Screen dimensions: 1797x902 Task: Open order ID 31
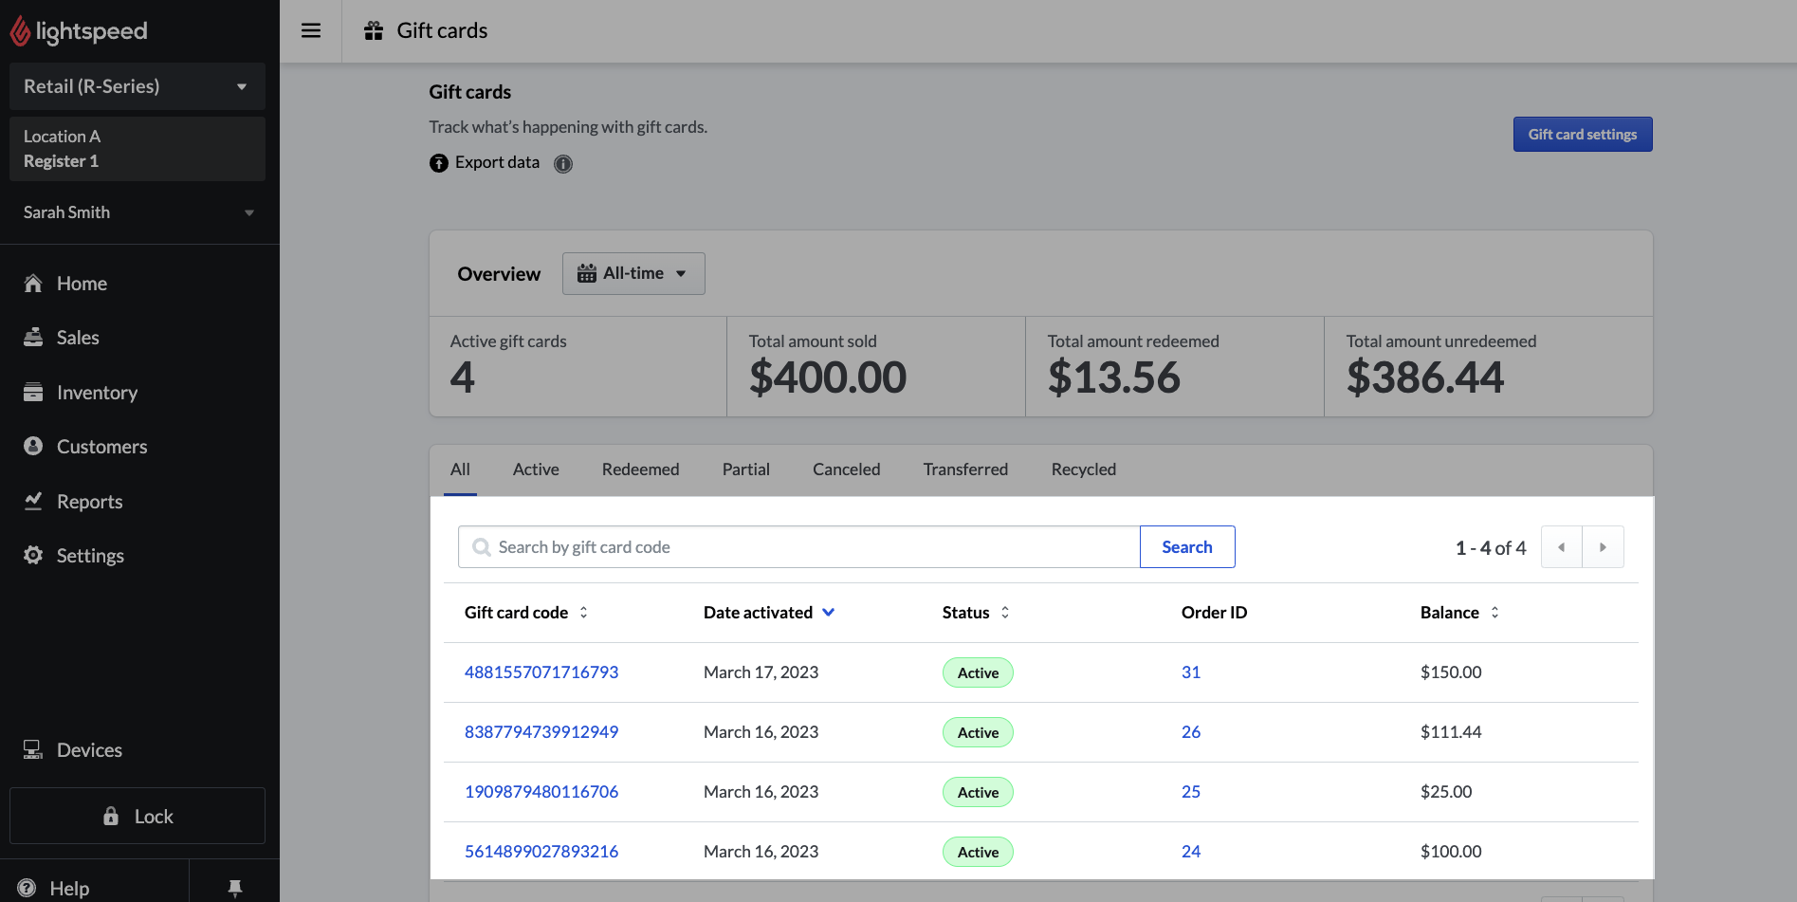point(1191,672)
